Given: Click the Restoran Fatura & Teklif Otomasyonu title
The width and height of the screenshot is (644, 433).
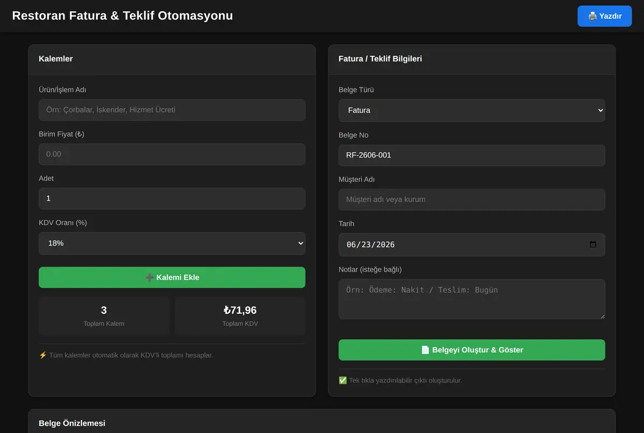Looking at the screenshot, I should coord(122,16).
